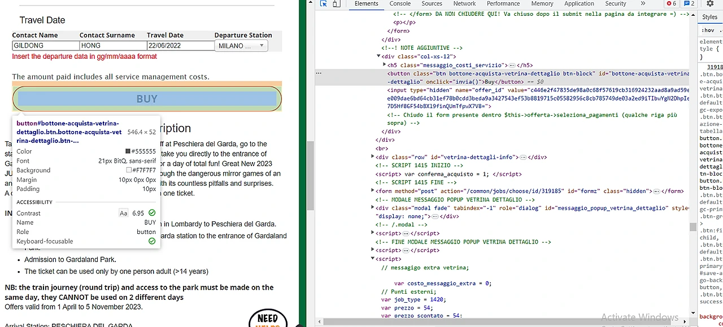This screenshot has height=327, width=723.
Task: Open the Departure Station MILANO dropdown
Action: 241,46
